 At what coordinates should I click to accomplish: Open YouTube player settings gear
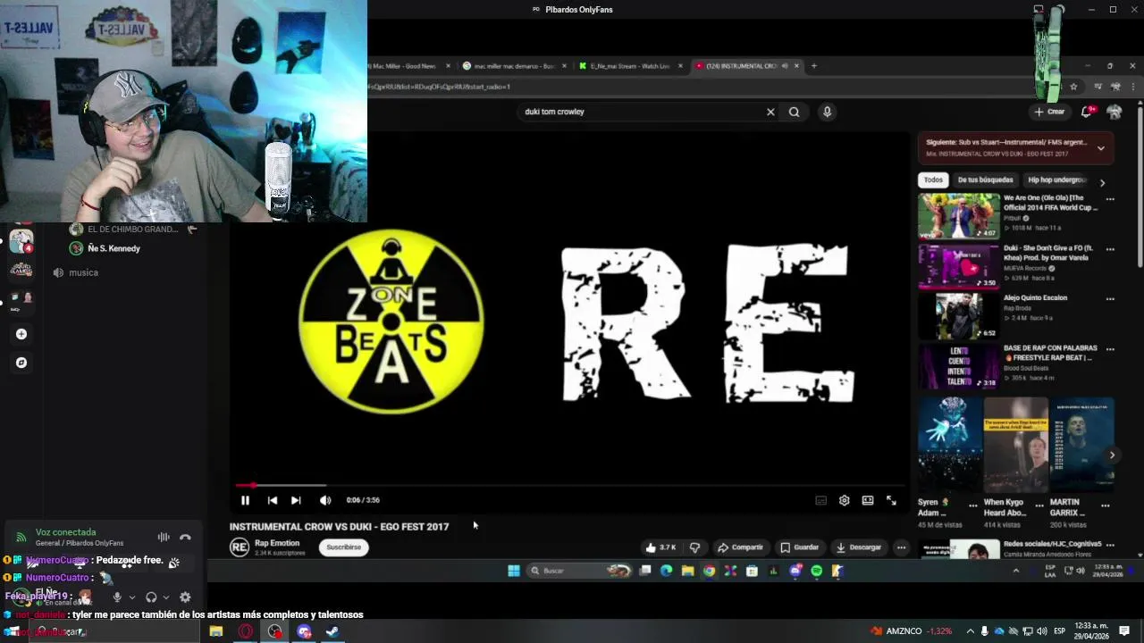[844, 501]
